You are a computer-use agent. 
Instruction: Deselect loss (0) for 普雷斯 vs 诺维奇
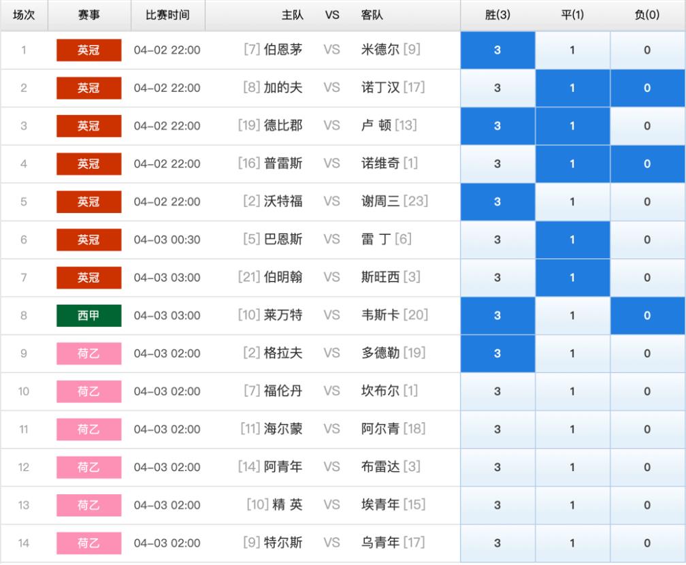(x=647, y=163)
